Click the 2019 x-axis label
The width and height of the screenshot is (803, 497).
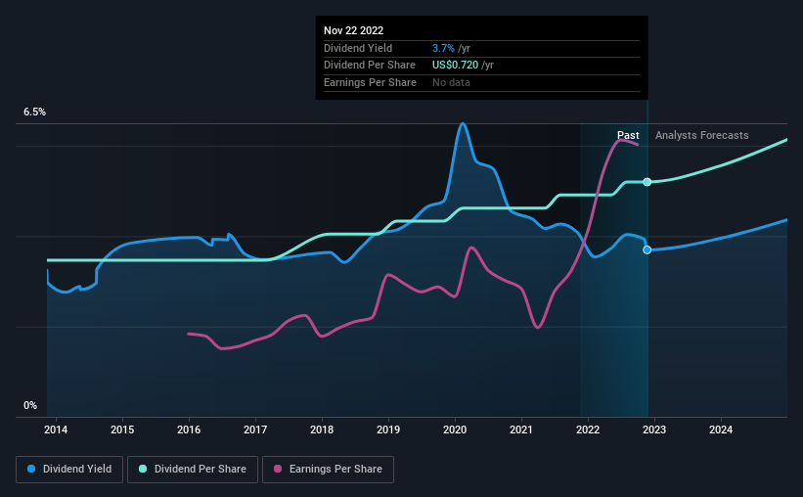[x=388, y=429]
